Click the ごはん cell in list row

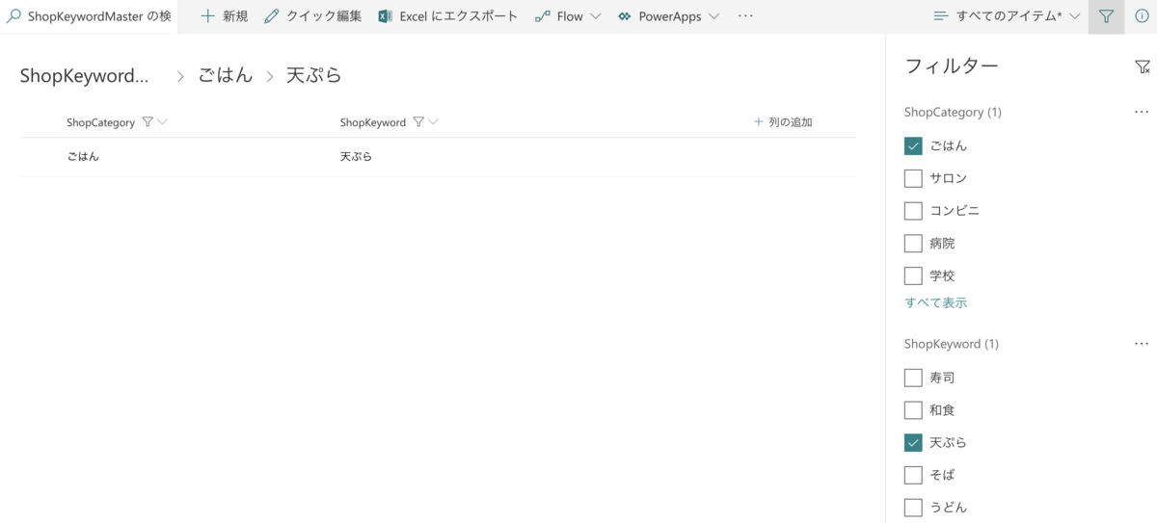(x=83, y=156)
